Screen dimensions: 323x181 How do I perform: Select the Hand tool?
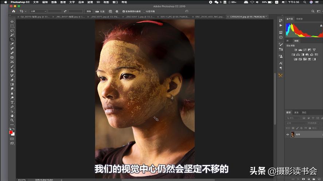(x=12, y=116)
